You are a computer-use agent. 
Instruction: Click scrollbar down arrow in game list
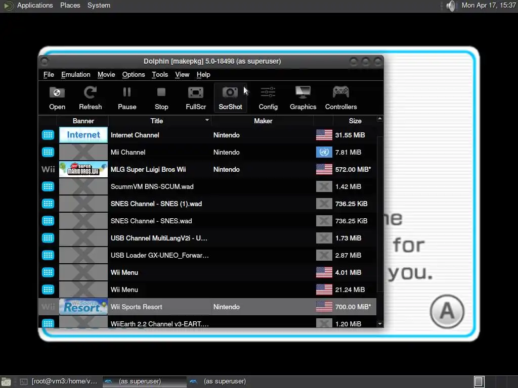[x=380, y=324]
